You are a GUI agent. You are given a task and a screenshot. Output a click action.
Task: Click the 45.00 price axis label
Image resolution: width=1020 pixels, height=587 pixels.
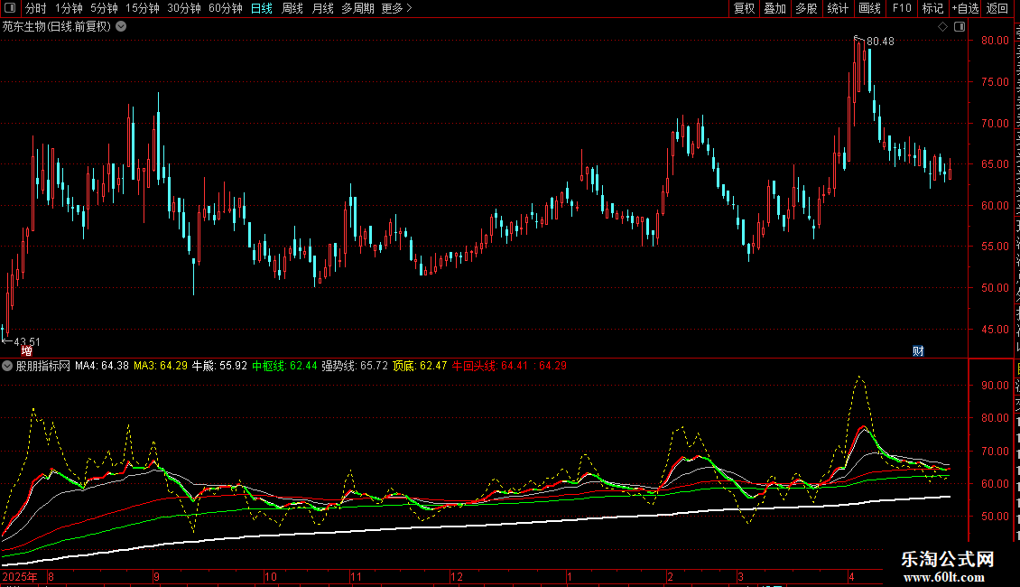coord(995,330)
